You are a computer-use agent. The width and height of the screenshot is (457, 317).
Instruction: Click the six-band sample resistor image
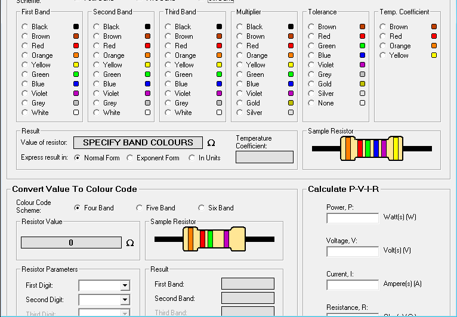point(372,148)
